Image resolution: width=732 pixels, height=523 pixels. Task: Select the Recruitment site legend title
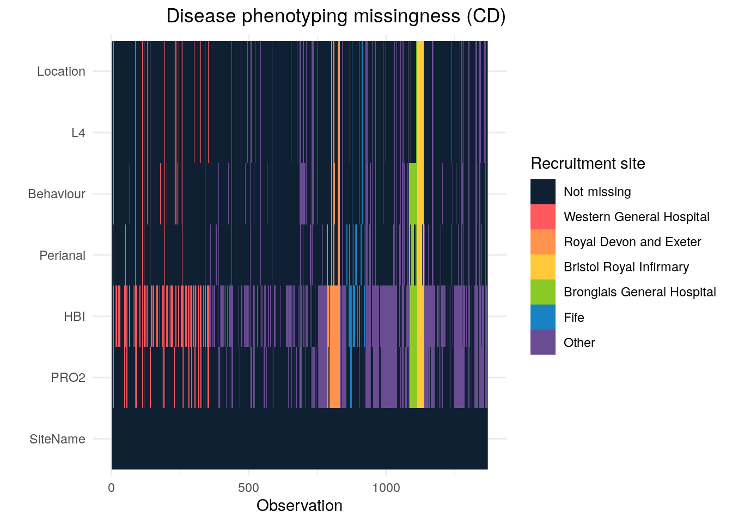588,163
